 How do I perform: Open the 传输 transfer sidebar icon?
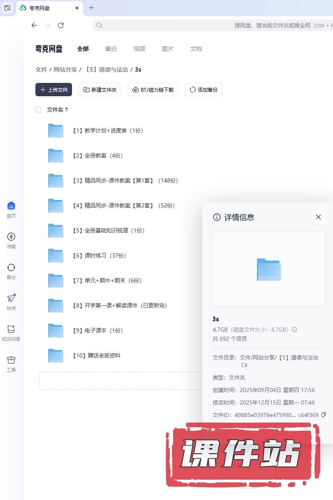[11, 237]
